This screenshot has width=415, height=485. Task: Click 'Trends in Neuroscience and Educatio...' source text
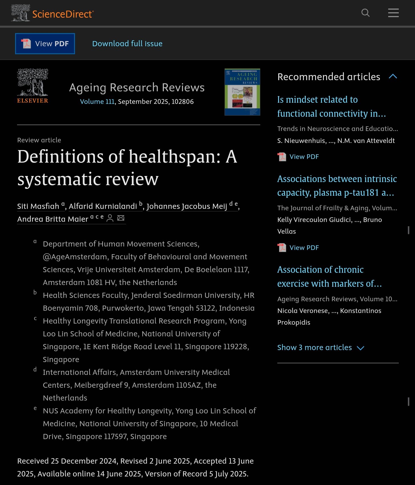[337, 129]
